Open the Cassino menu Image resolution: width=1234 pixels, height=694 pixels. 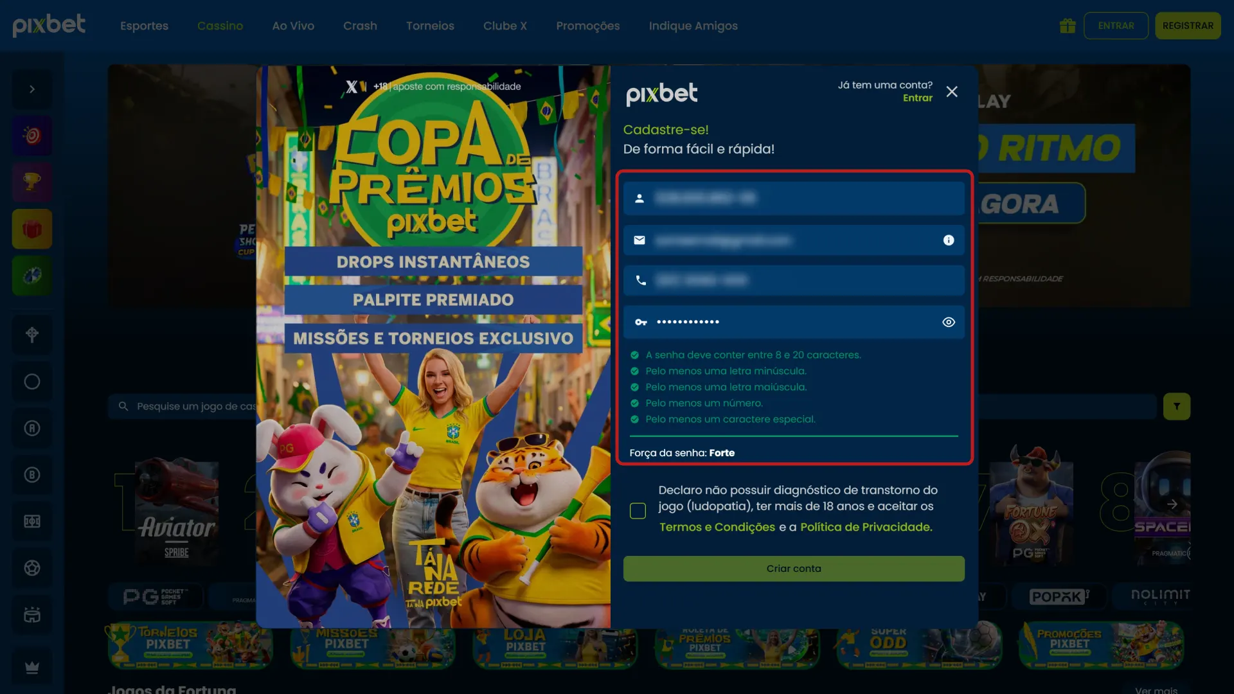tap(220, 26)
